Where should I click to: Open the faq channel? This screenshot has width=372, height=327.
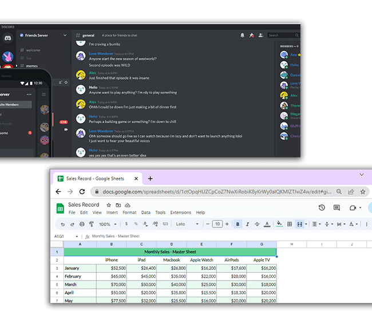(x=26, y=58)
